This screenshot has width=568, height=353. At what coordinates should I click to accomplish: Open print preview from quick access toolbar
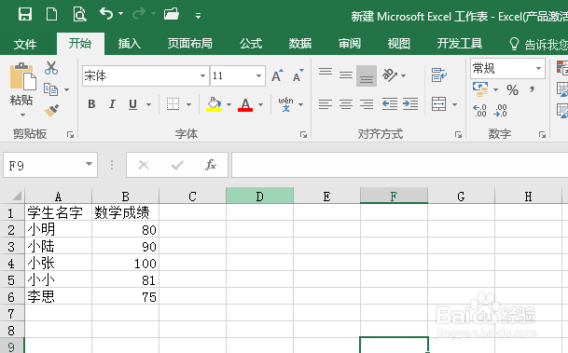click(x=79, y=15)
